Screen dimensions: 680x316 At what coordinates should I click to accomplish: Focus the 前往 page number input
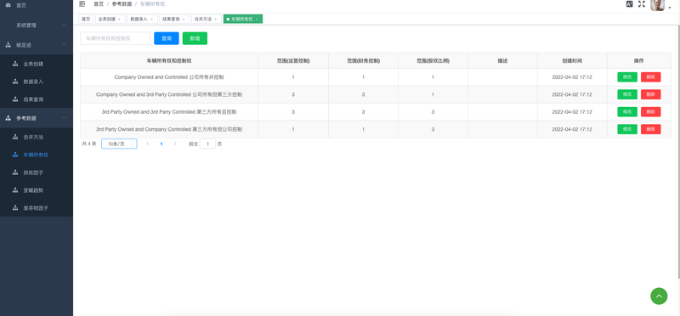(x=207, y=144)
